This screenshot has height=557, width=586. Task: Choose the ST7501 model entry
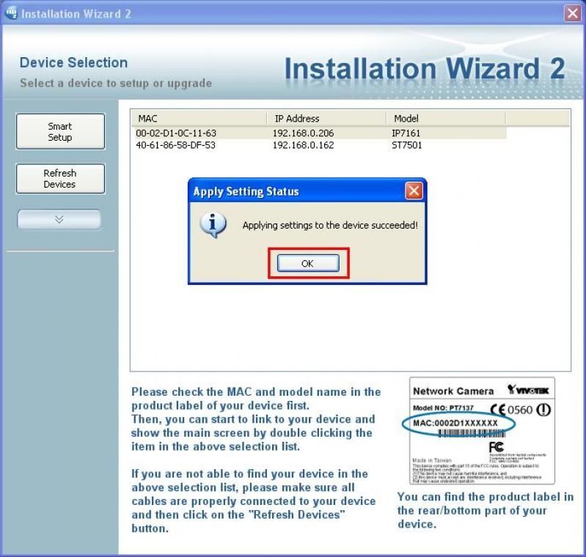[x=406, y=145]
